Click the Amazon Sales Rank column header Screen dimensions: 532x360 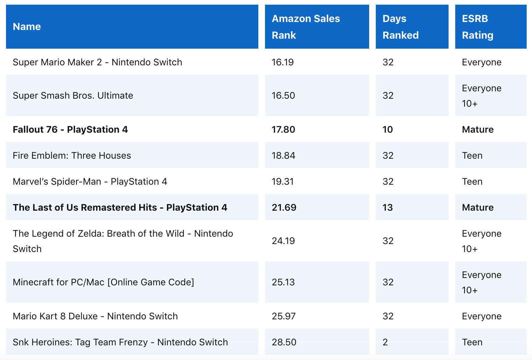pyautogui.click(x=306, y=27)
